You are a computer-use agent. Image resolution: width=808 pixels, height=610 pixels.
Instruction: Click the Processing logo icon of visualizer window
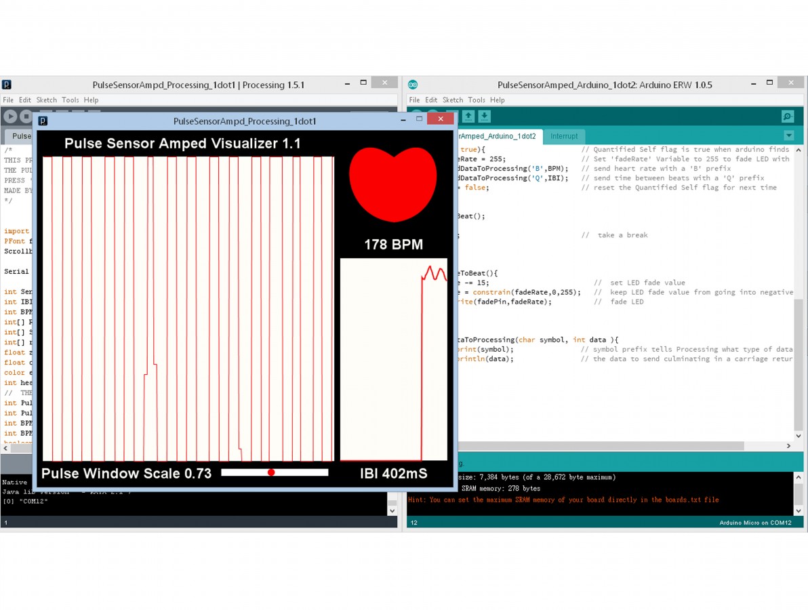(43, 121)
